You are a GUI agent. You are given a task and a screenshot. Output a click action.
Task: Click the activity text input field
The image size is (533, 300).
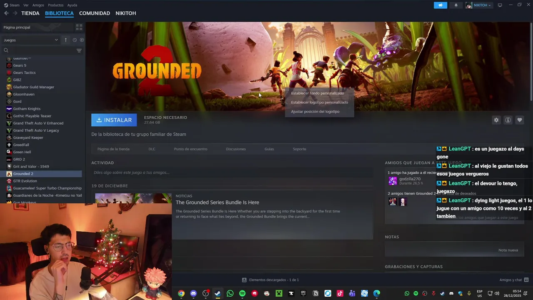coord(232,172)
